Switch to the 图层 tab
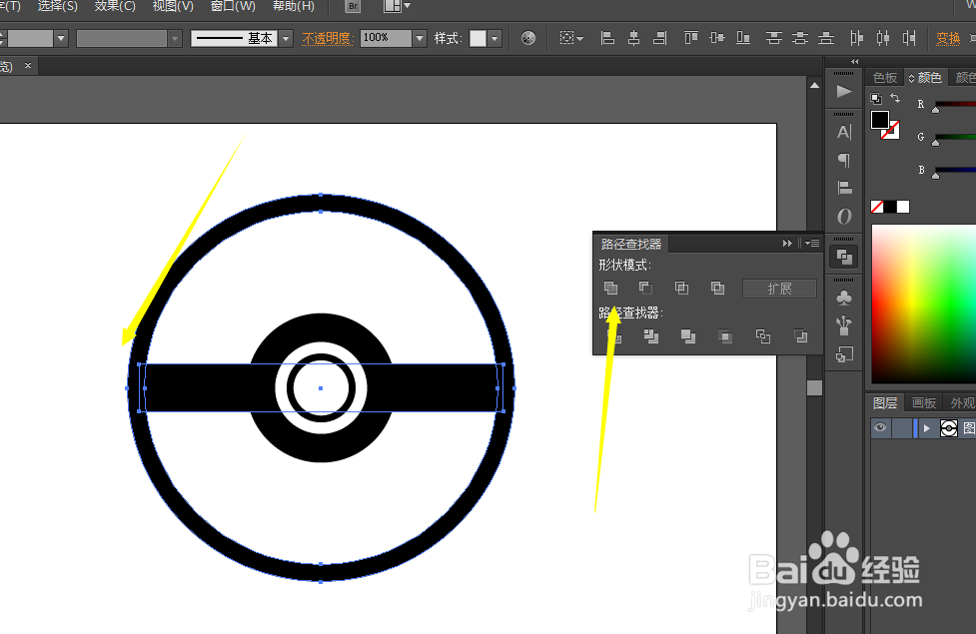 (x=885, y=403)
